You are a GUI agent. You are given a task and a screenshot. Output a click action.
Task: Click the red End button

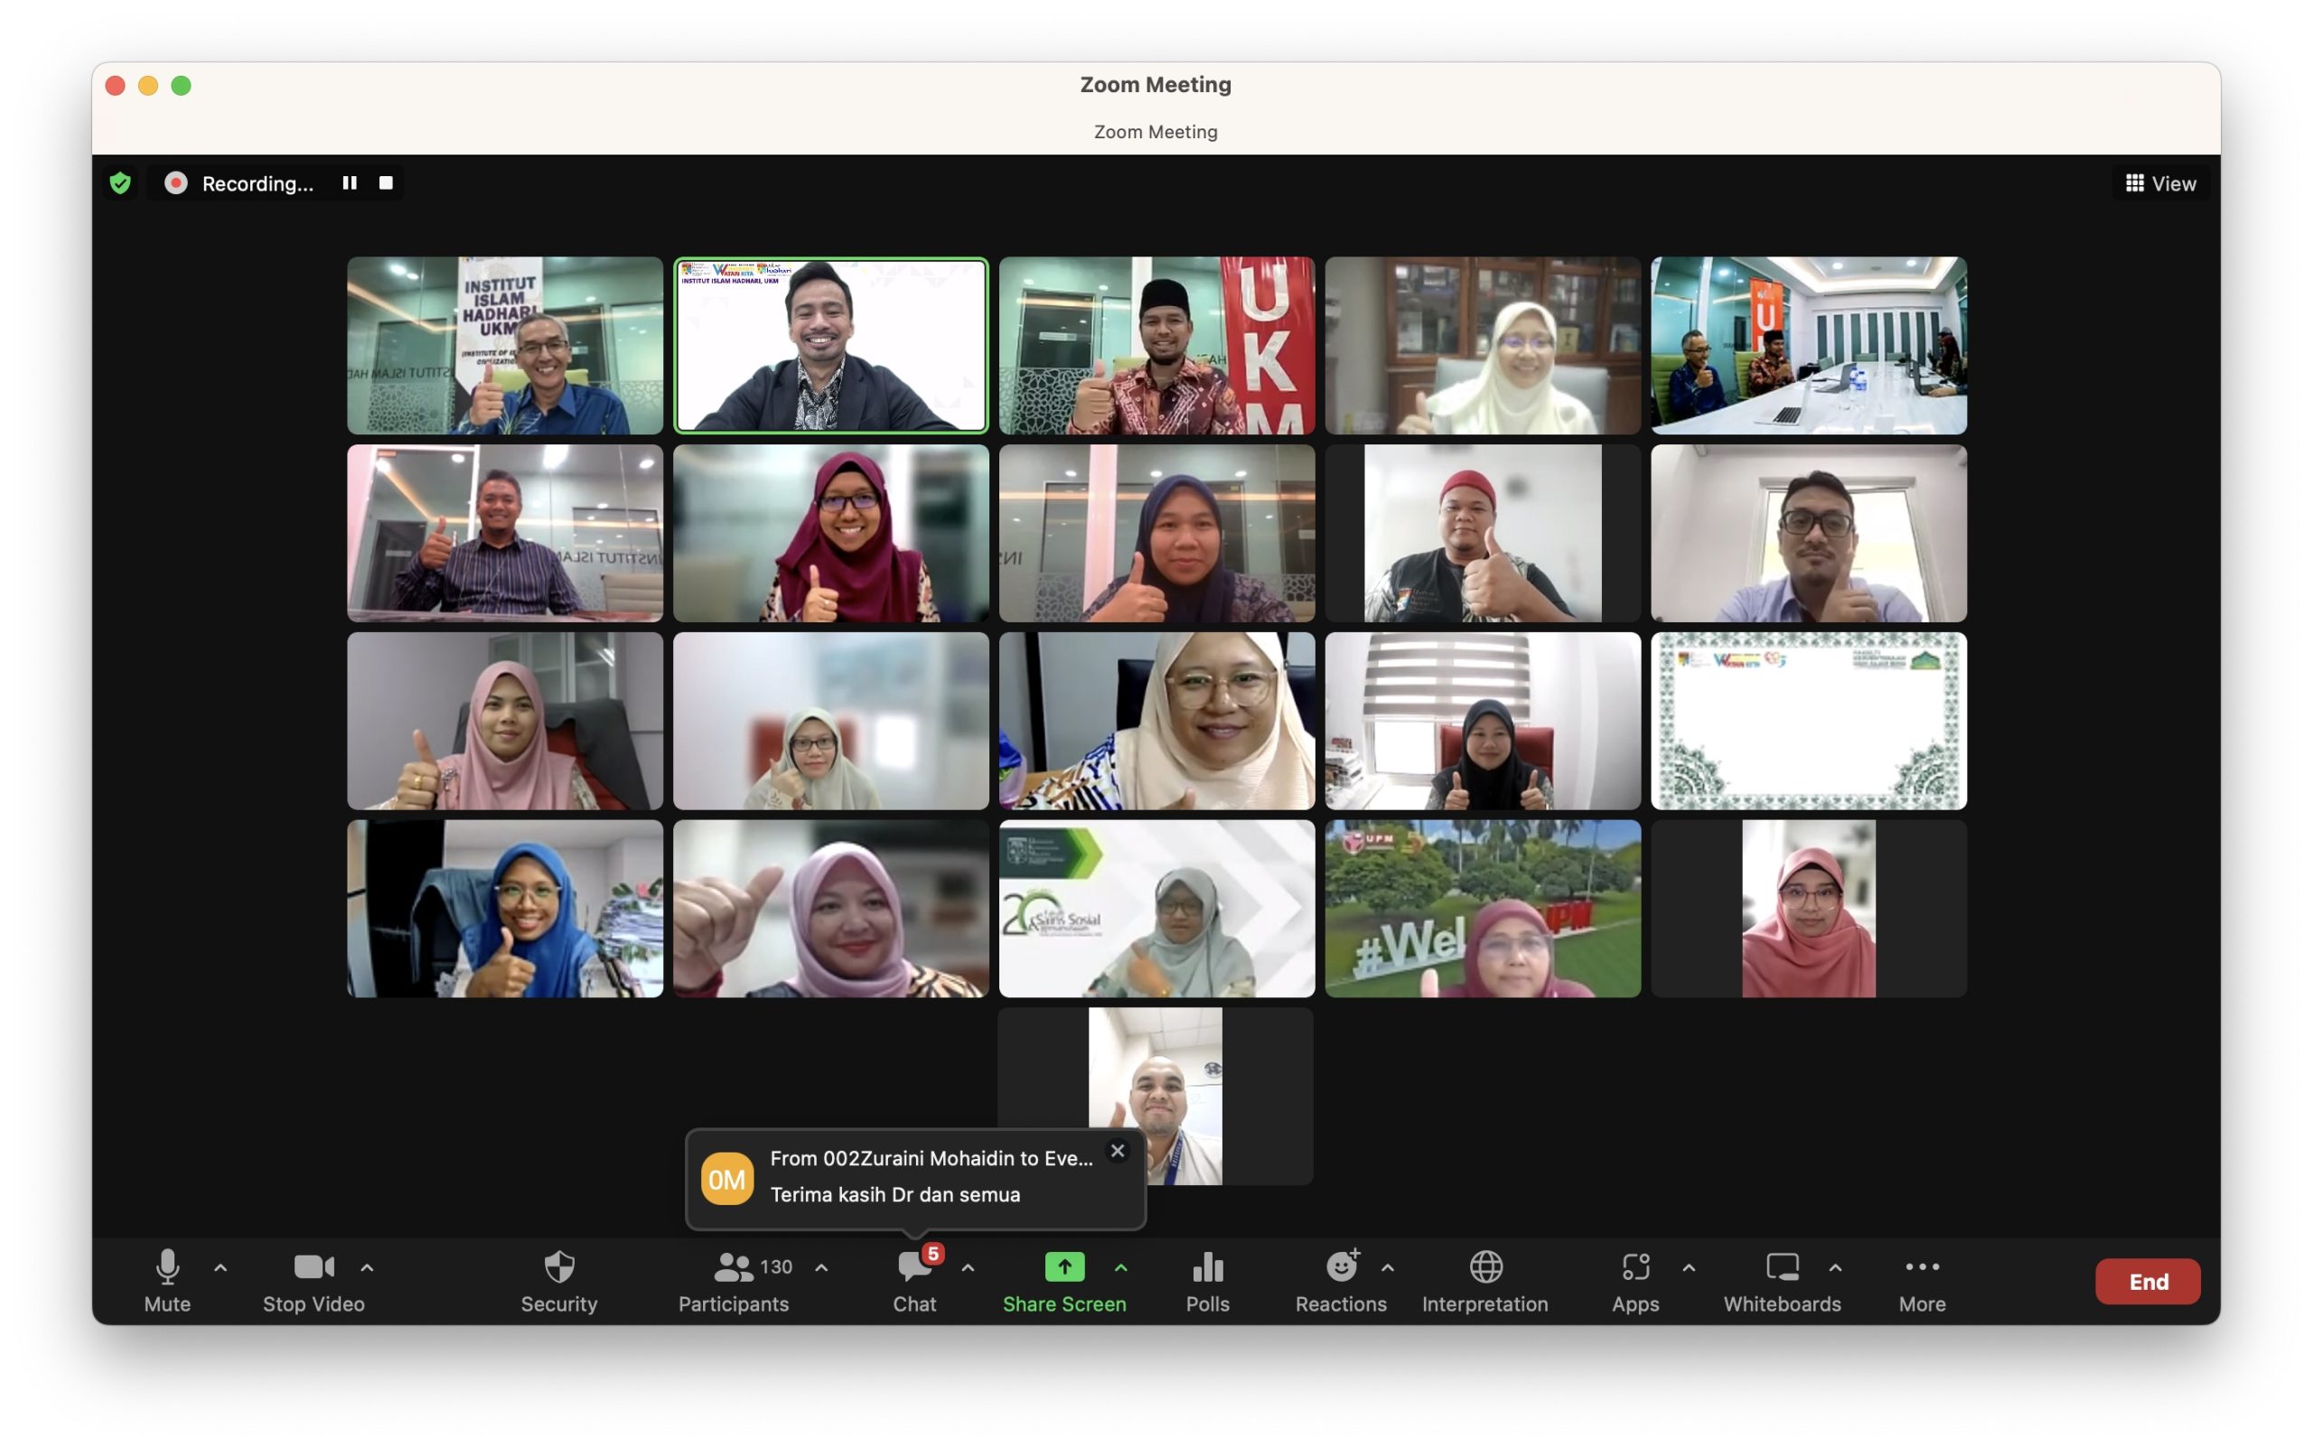click(2148, 1281)
